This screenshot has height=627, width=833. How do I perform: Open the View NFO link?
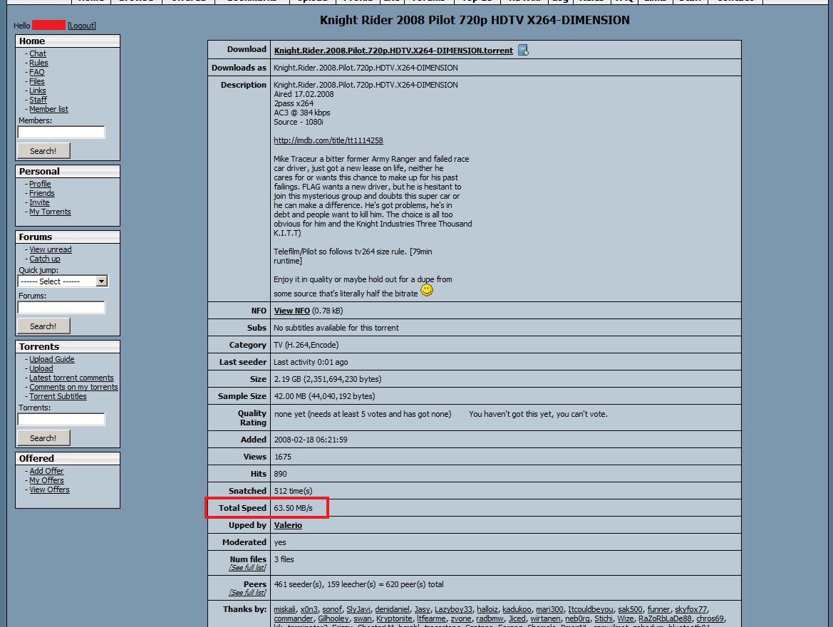pyautogui.click(x=291, y=311)
